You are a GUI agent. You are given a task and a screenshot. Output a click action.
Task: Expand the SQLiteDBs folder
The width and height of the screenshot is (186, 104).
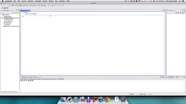click(x=3, y=23)
